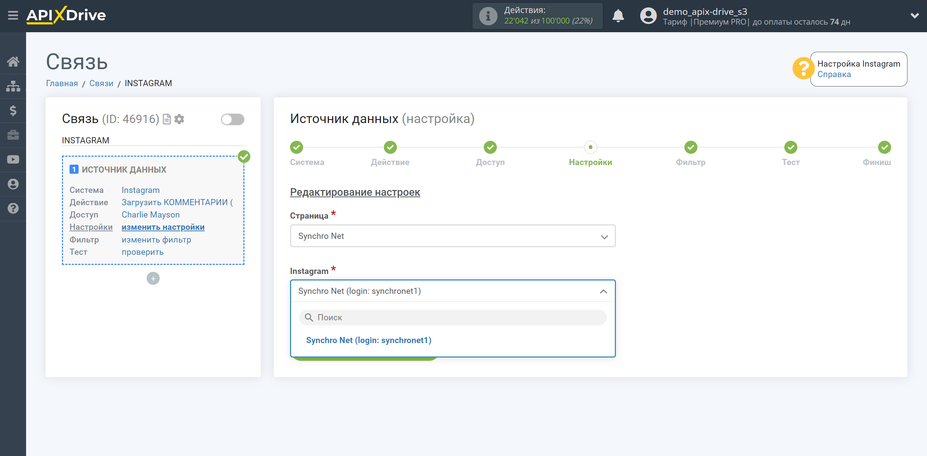
Task: Open the connections sitemap sidebar icon
Action: (x=13, y=86)
